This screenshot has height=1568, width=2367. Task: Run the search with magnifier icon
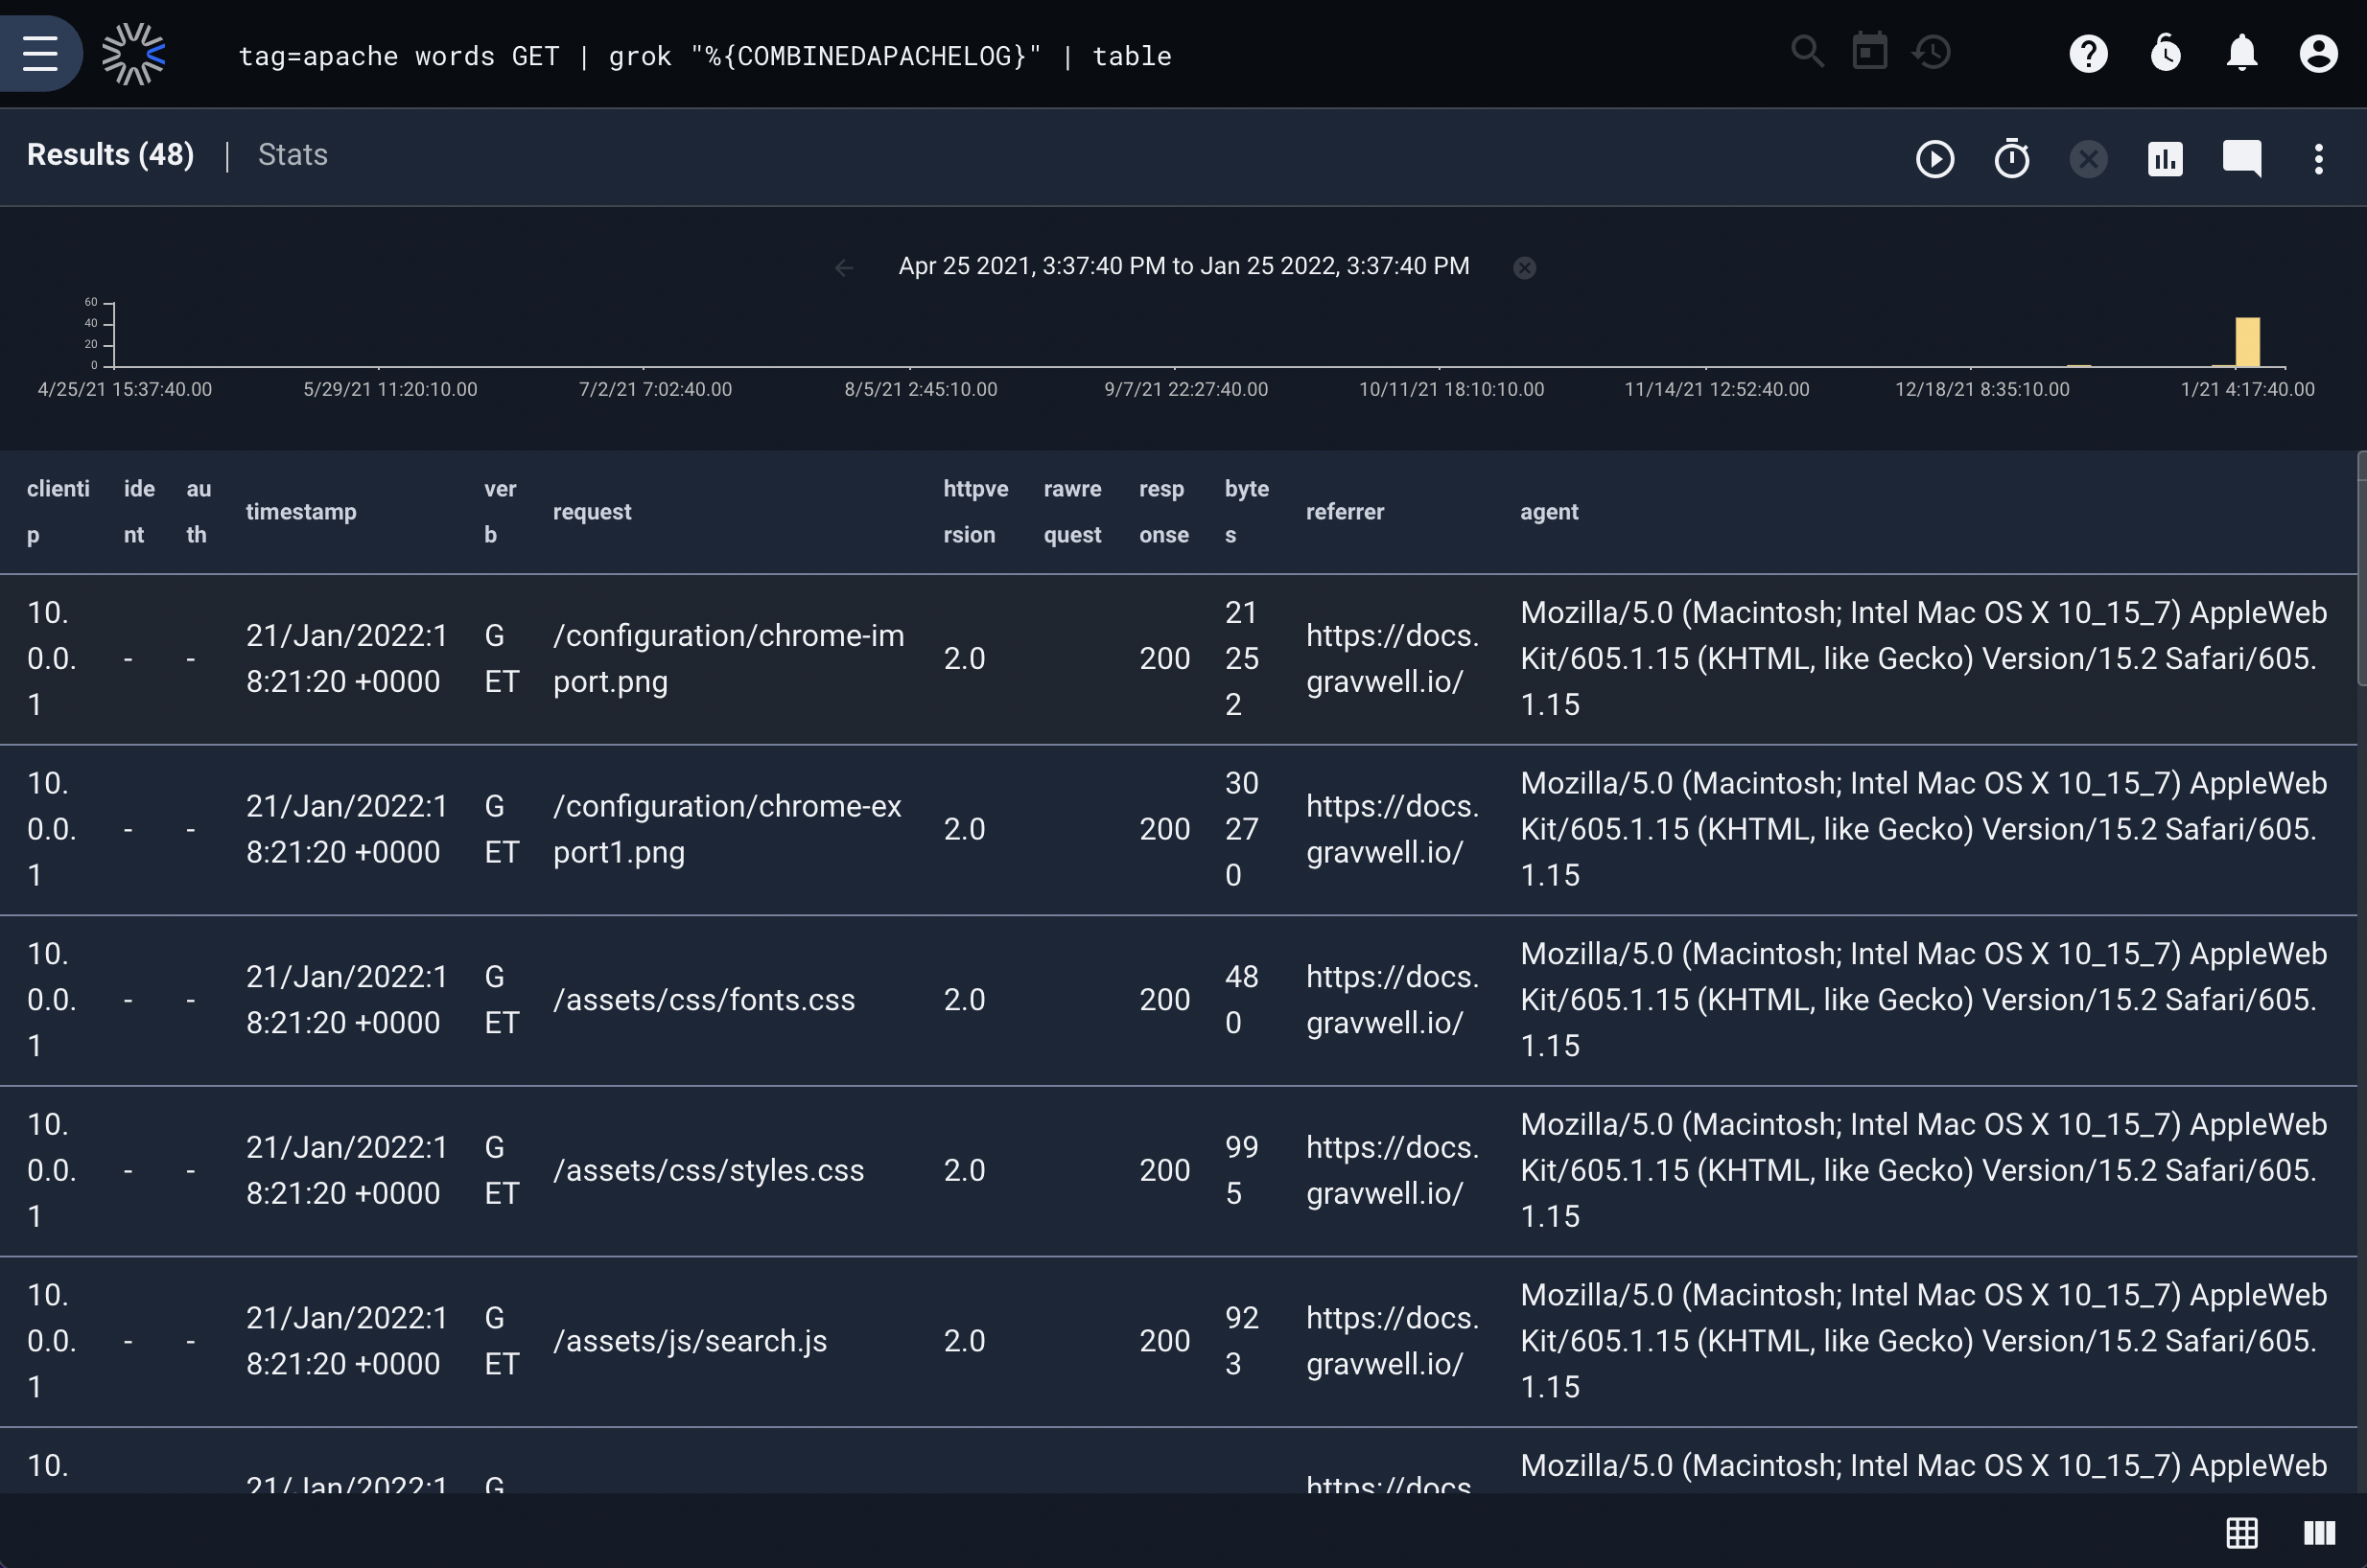pos(1807,51)
